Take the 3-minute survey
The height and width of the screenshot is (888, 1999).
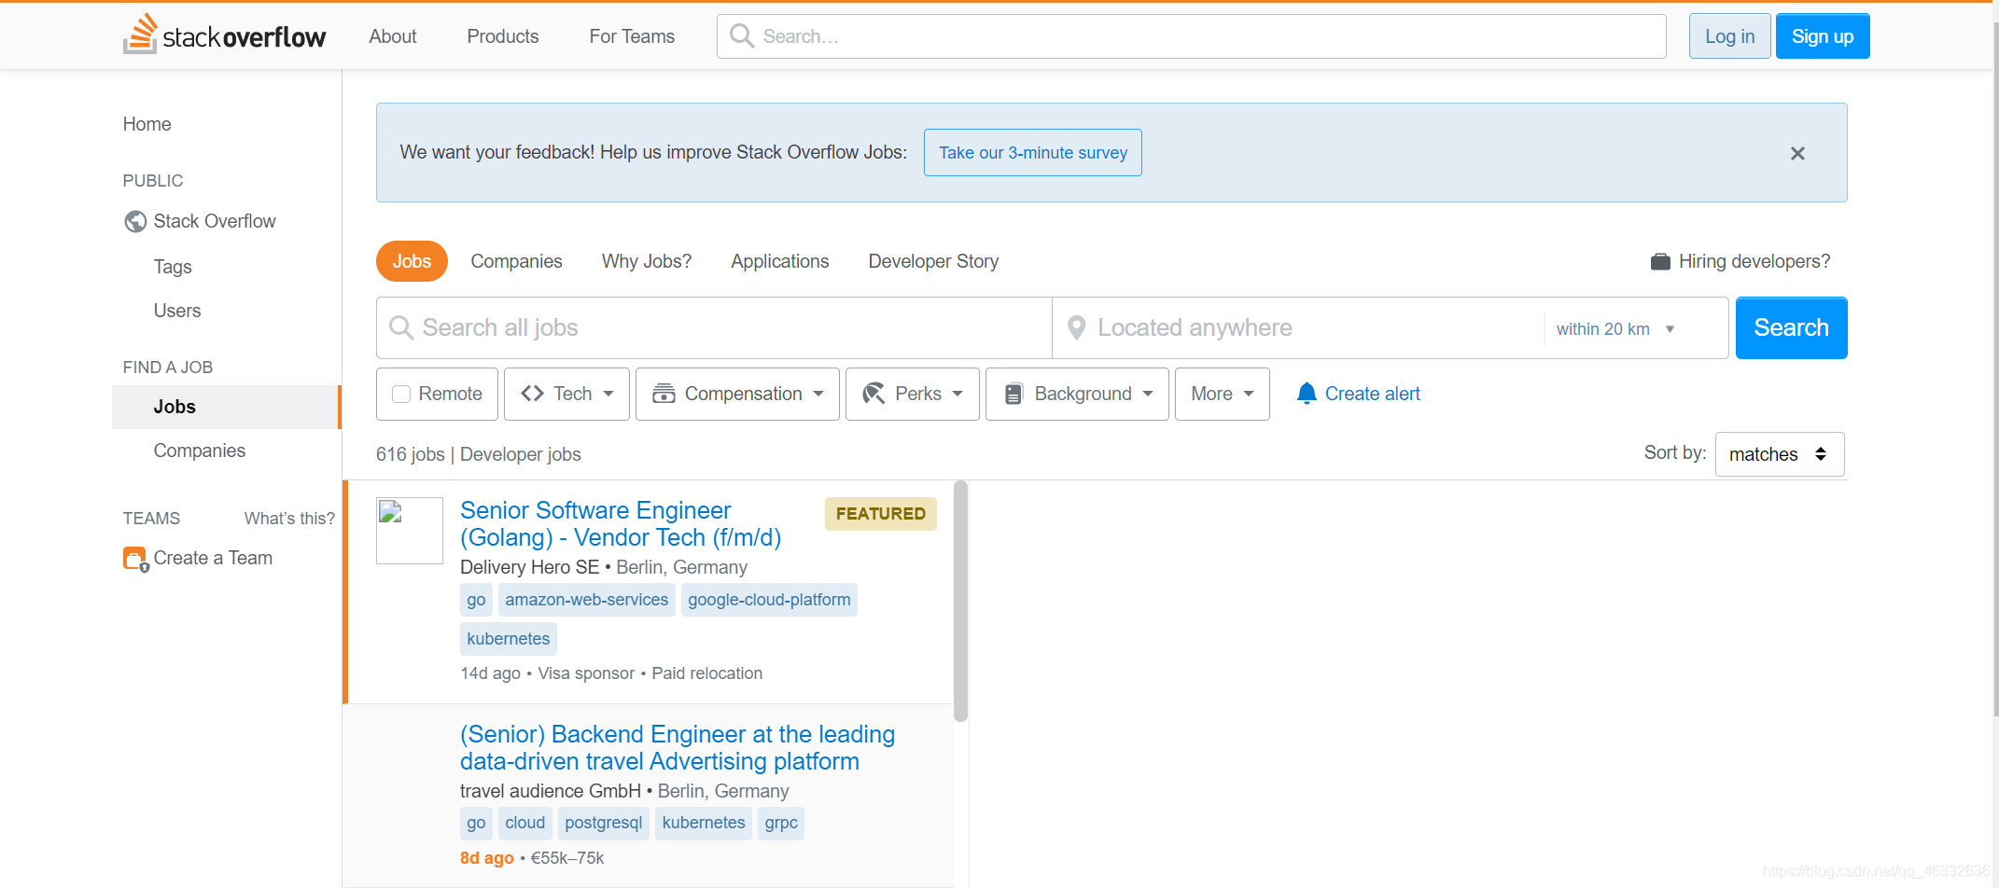(1033, 153)
